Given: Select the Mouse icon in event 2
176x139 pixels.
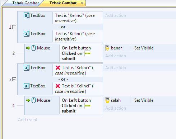Looking at the screenshot, I should click(33, 48).
